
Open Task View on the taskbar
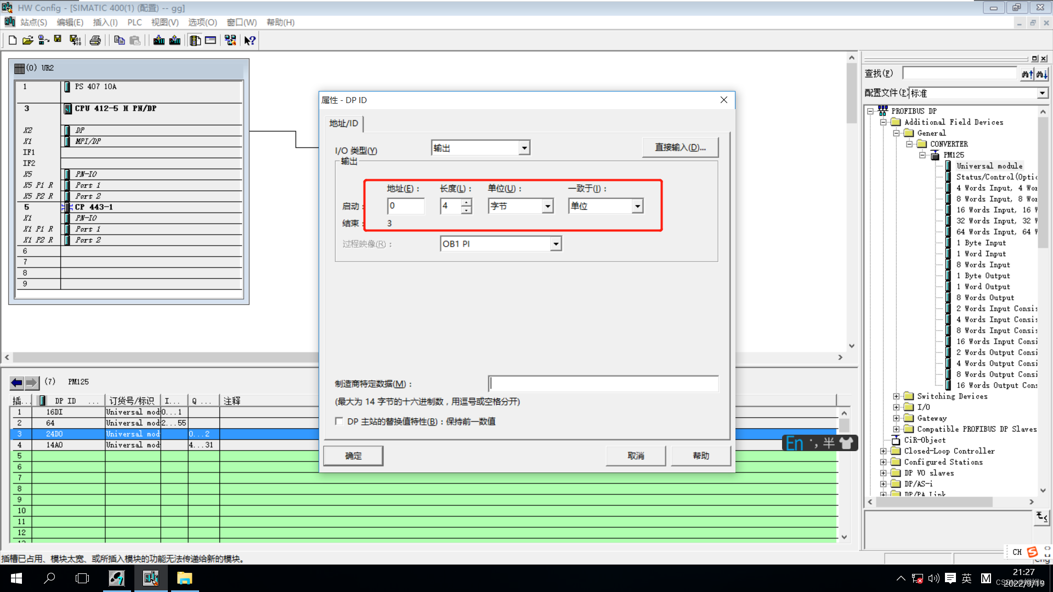(82, 578)
